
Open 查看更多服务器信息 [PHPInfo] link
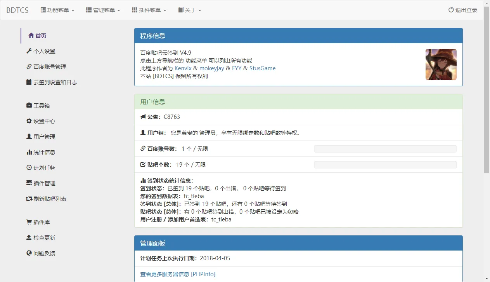178,274
